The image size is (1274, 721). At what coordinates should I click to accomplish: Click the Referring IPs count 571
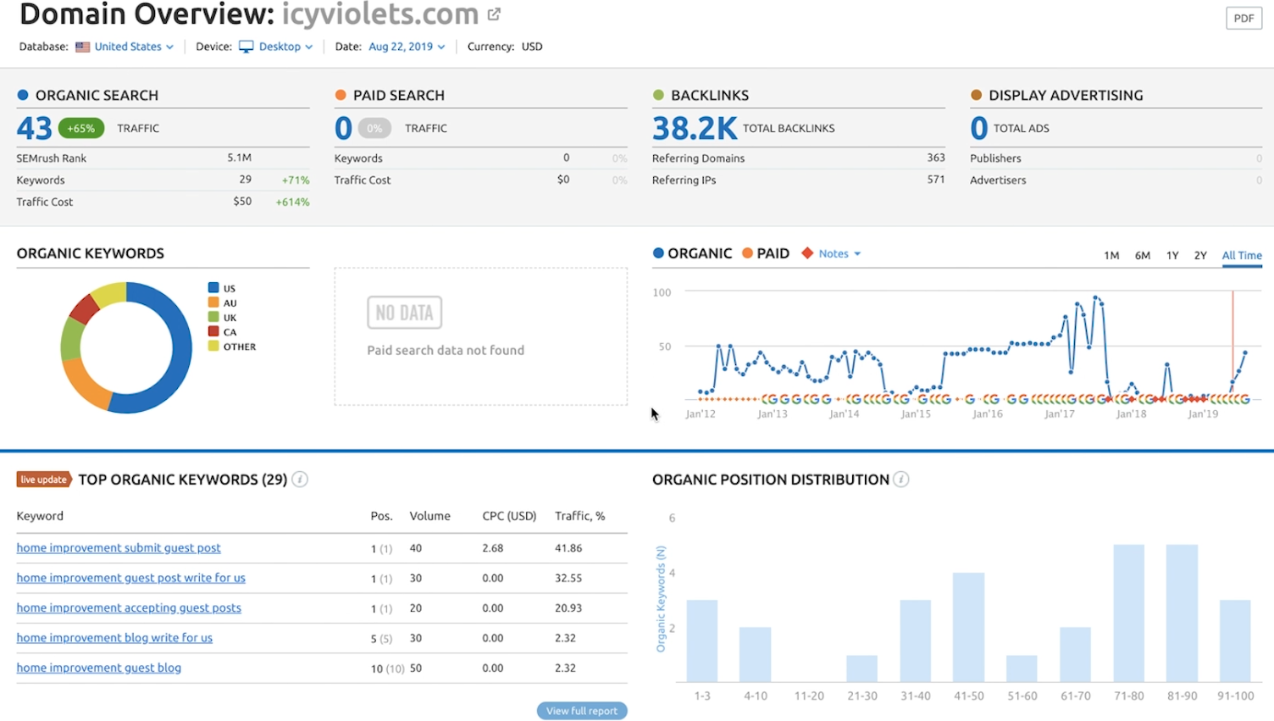935,180
